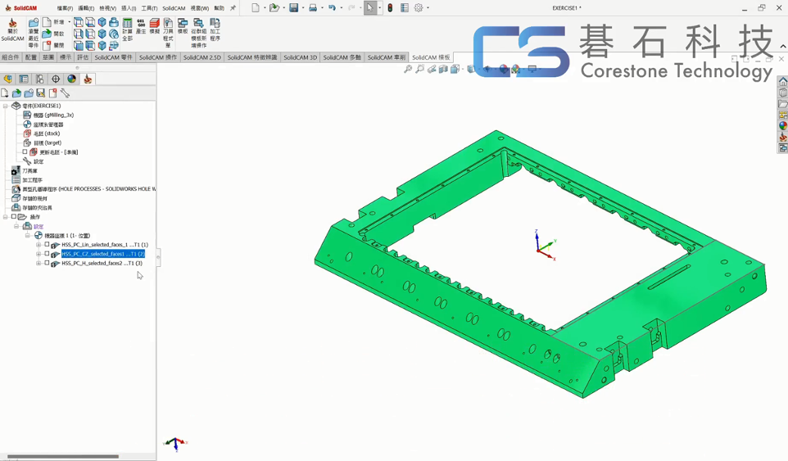Switch to the SolidCAM 2.5D tab
788x461 pixels.
[202, 58]
